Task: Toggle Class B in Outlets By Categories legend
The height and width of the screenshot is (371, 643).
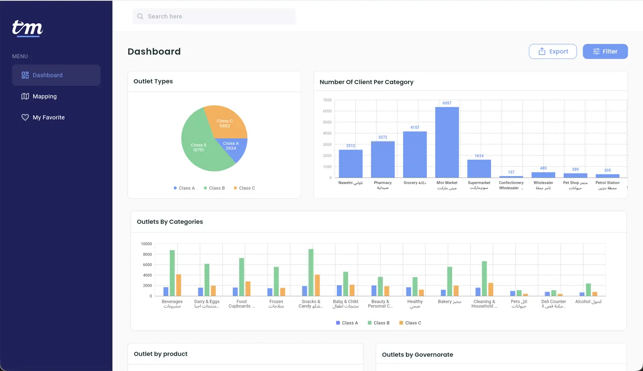Action: point(379,323)
